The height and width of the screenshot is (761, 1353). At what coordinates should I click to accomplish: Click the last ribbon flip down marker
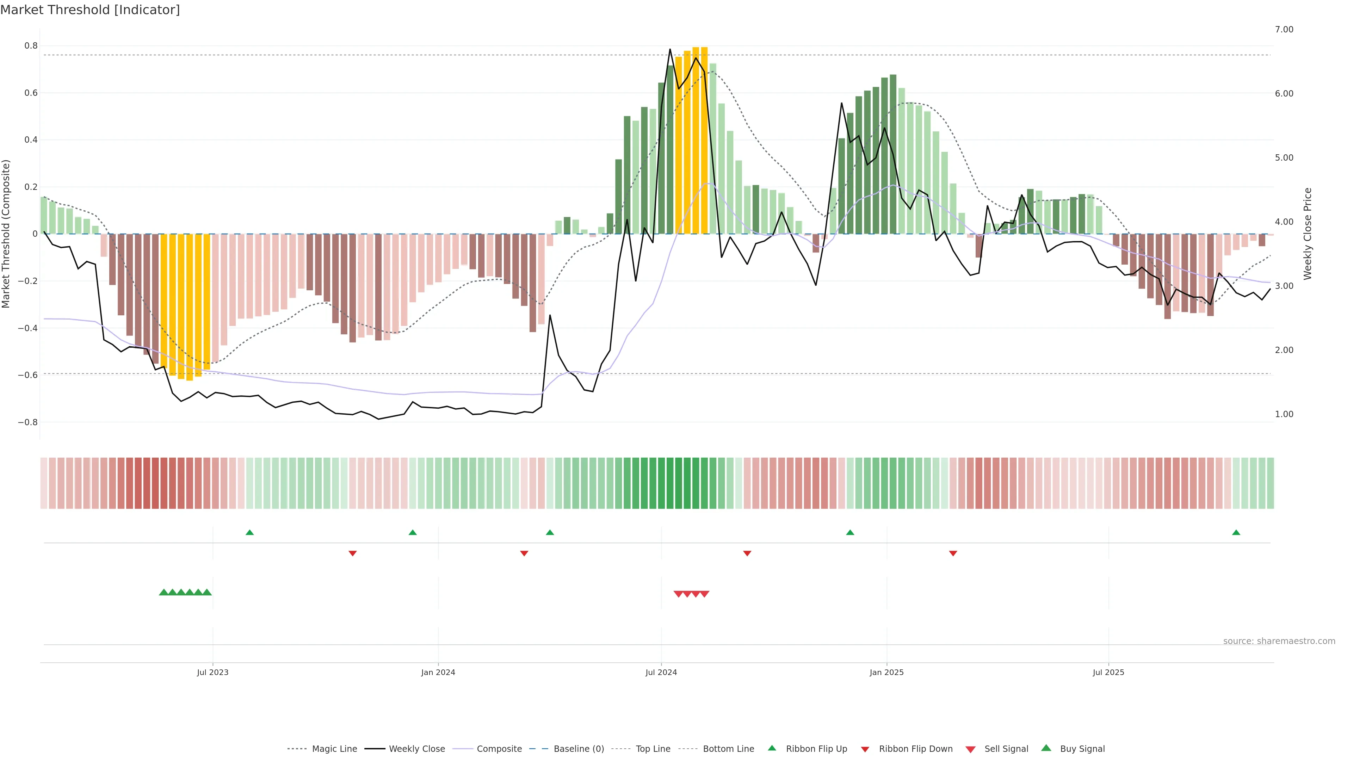(953, 553)
